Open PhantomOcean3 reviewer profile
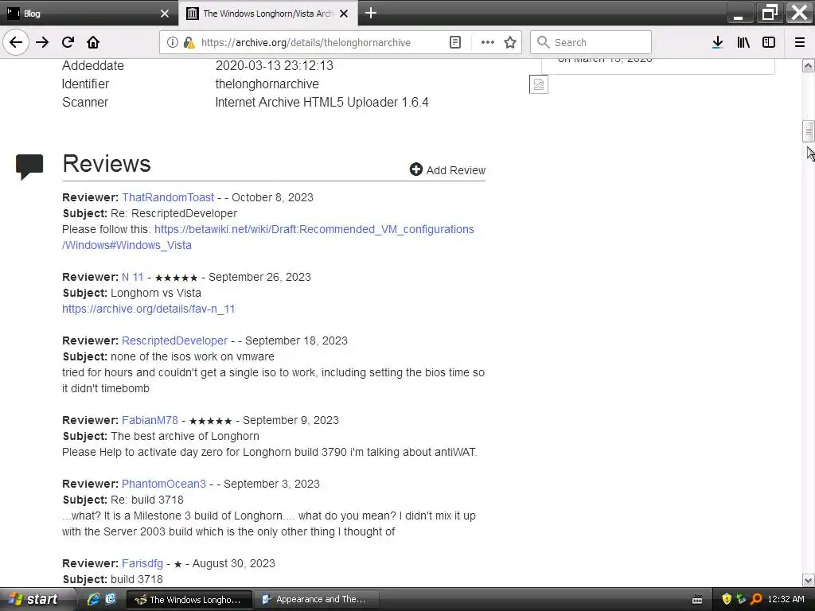Image resolution: width=815 pixels, height=611 pixels. tap(164, 484)
